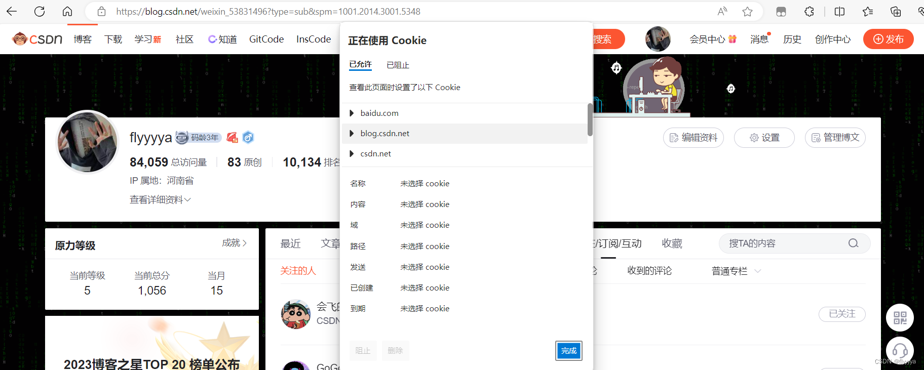Viewport: 924px width, 370px height.
Task: Open the customer service headset button
Action: 900,350
